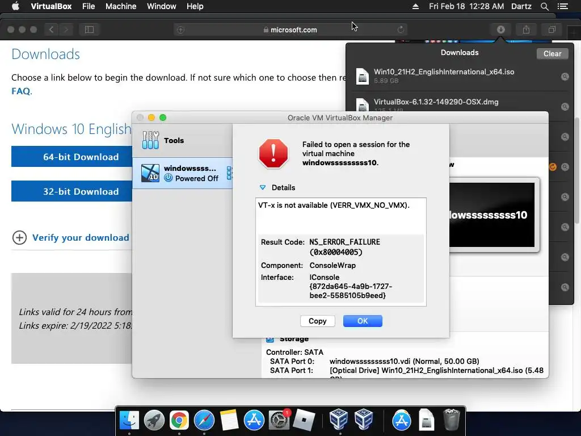Open Safari from the Dock
This screenshot has height=436, width=581.
pyautogui.click(x=204, y=421)
